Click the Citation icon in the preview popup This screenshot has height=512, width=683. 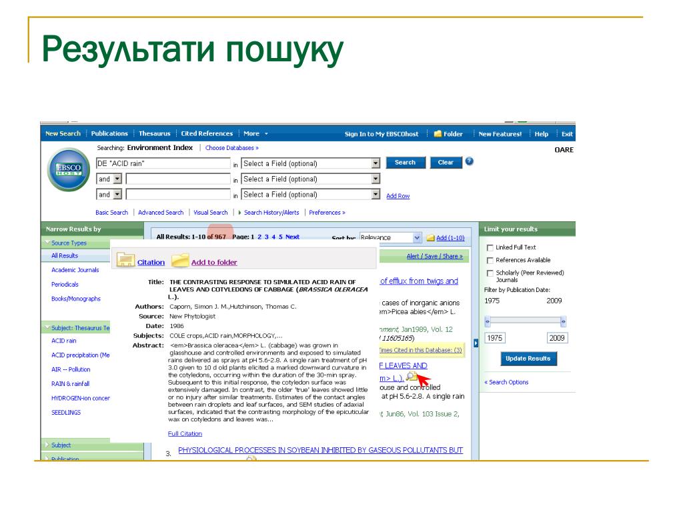[126, 260]
